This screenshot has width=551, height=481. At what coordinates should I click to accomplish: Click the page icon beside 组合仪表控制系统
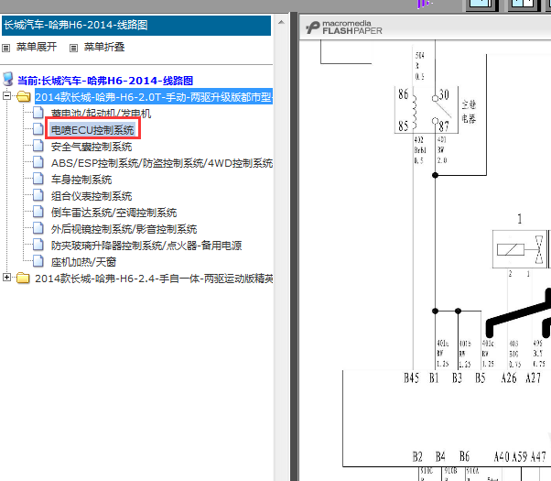[x=38, y=195]
